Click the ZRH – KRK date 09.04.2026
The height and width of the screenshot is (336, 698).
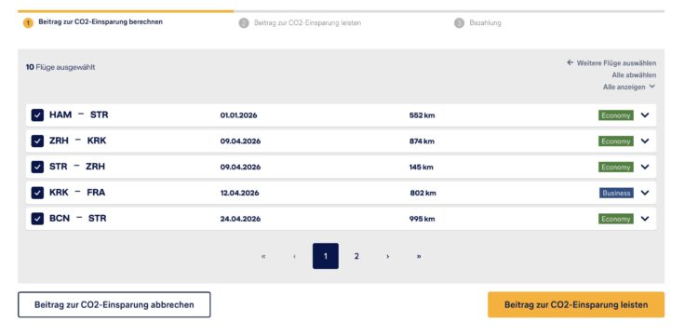click(x=240, y=141)
